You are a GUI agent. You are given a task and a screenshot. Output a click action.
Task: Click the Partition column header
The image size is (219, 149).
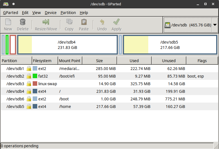pos(16,61)
